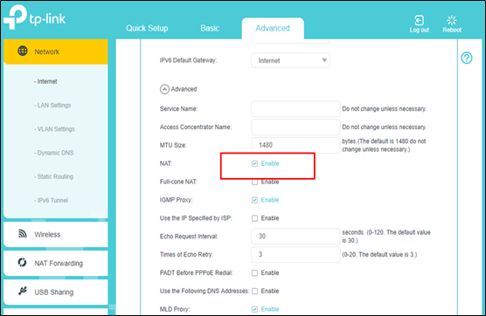This screenshot has width=486, height=316.
Task: Click the Reboot label text
Action: pyautogui.click(x=452, y=30)
